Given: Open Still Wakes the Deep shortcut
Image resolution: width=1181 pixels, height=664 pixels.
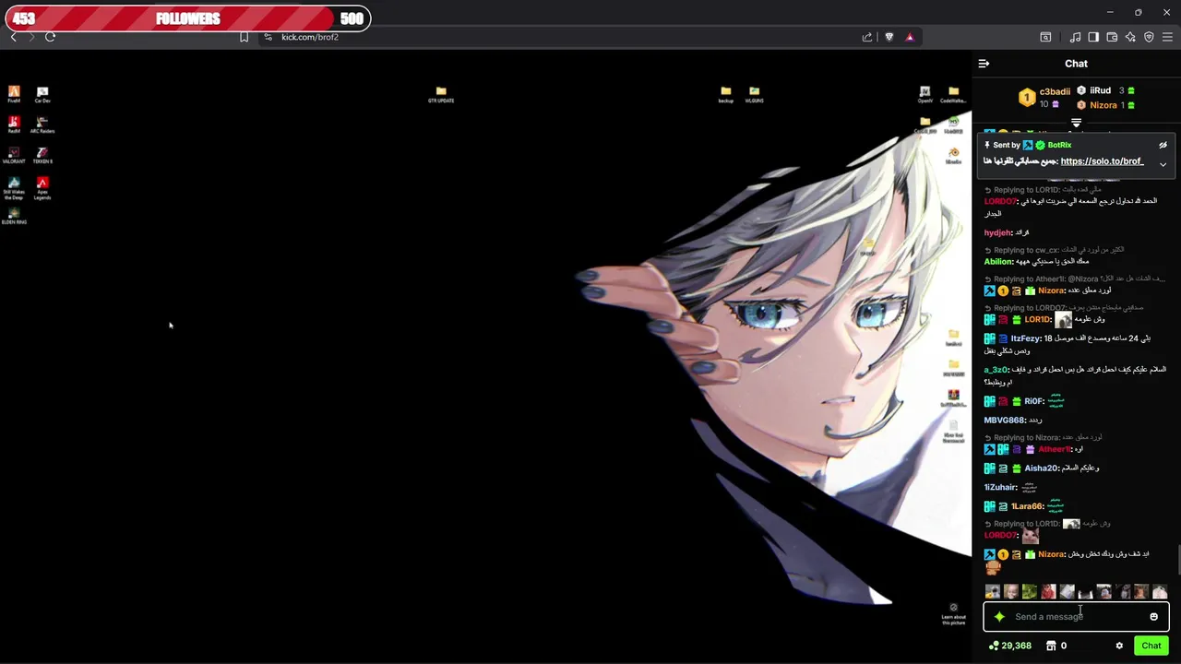Looking at the screenshot, I should pyautogui.click(x=14, y=188).
